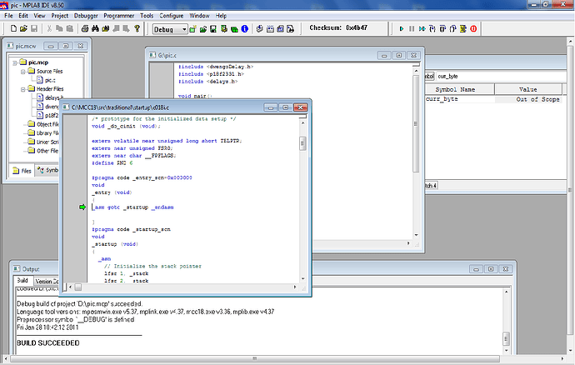
Task: Click the Step Over debug icon
Action: [x=442, y=28]
